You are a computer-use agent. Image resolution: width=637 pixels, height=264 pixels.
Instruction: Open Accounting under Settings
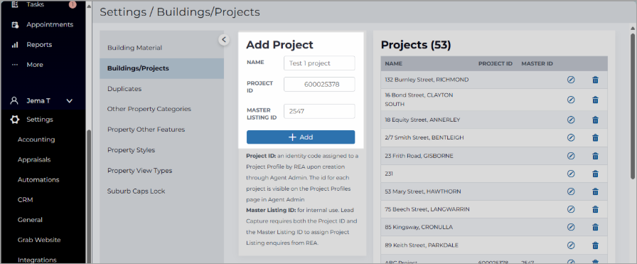(x=36, y=139)
